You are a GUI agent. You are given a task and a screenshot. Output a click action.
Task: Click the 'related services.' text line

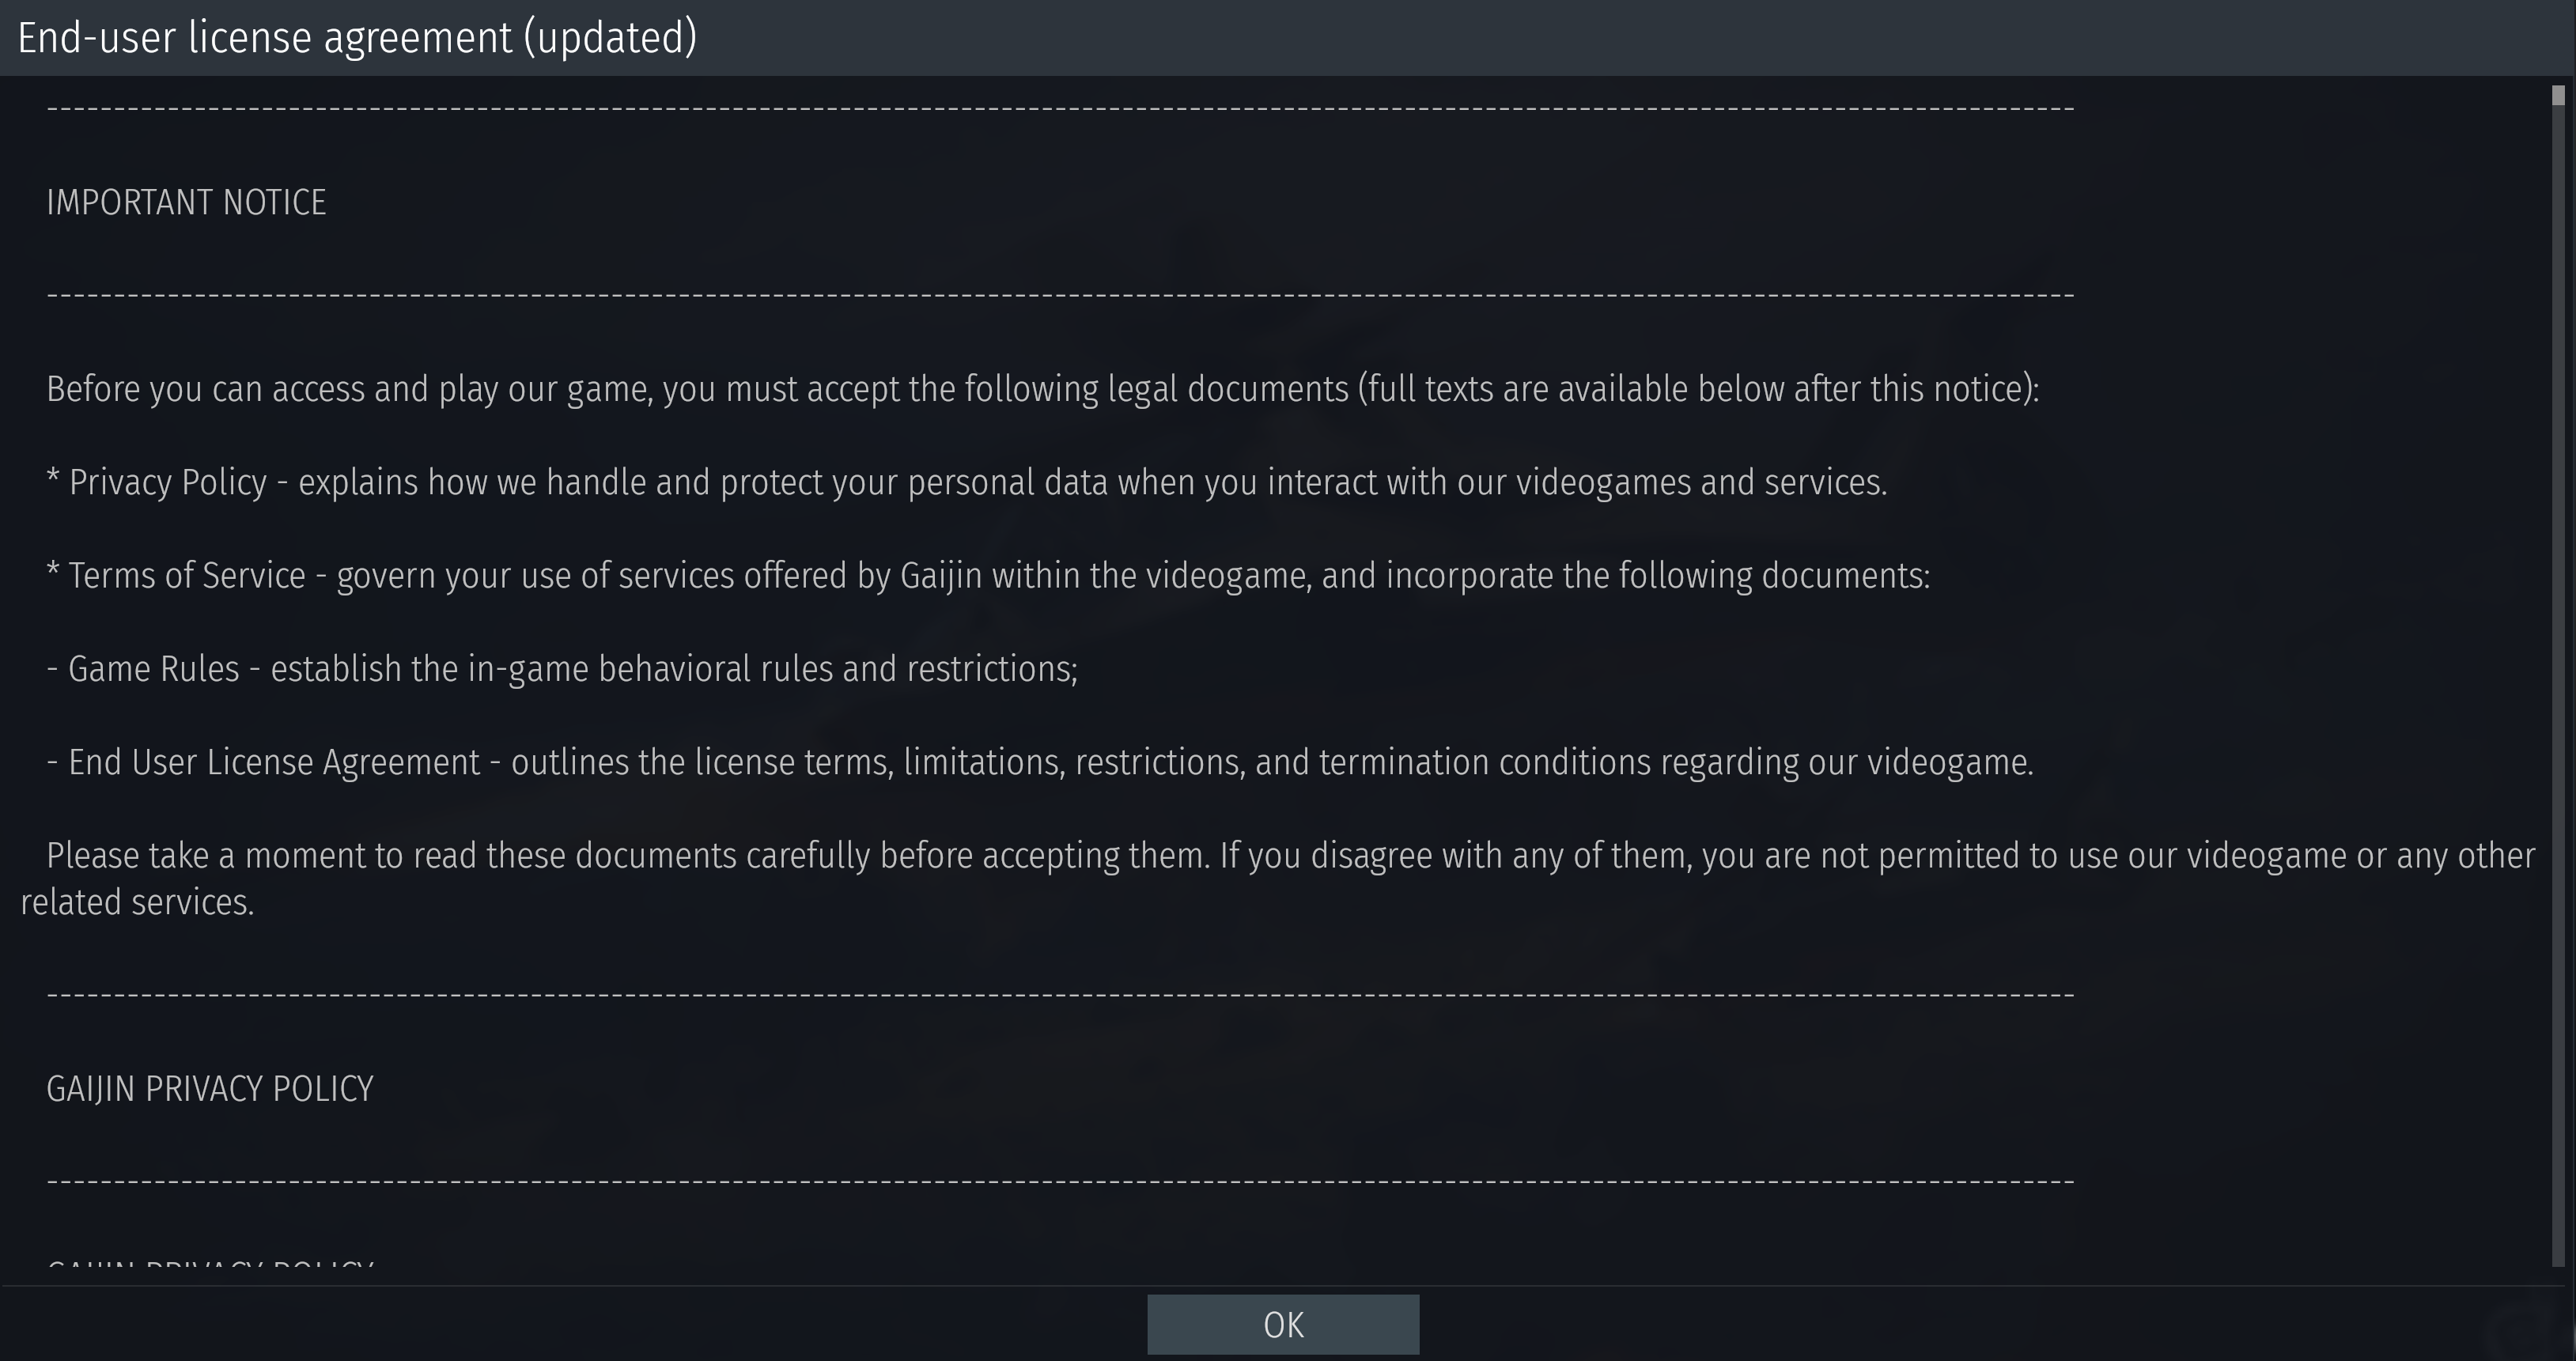click(137, 903)
